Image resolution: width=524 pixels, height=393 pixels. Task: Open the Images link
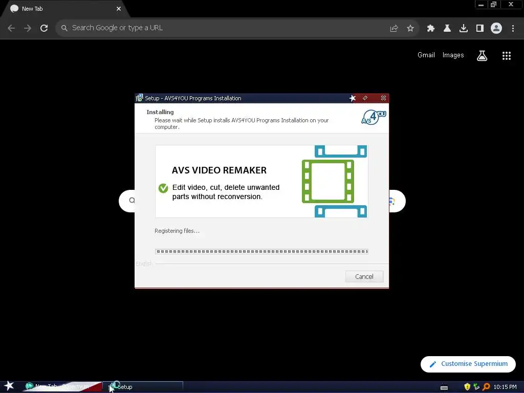(x=453, y=55)
